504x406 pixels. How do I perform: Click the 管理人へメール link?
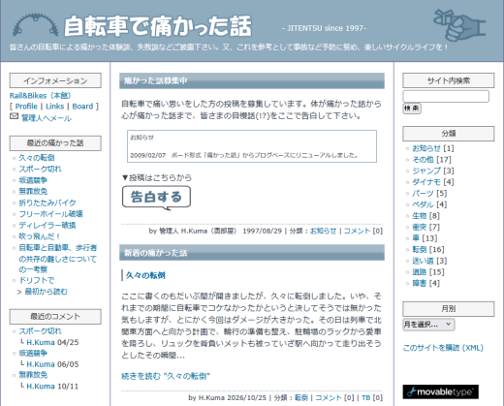[x=47, y=118]
